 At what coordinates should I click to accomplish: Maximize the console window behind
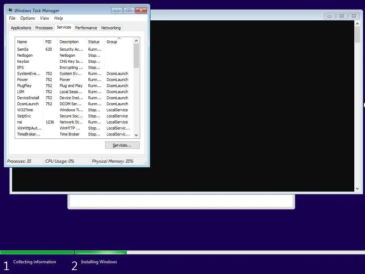click(x=341, y=16)
